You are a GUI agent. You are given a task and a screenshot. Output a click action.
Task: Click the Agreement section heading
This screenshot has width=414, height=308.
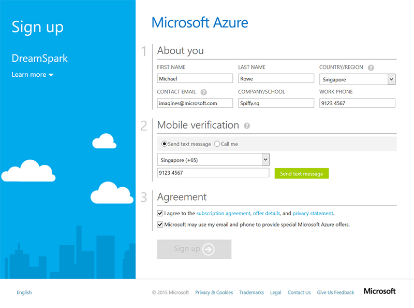[182, 197]
